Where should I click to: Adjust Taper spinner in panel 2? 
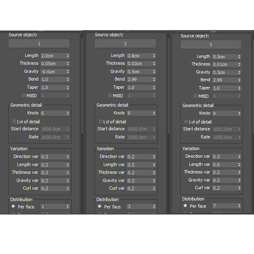point(154,88)
